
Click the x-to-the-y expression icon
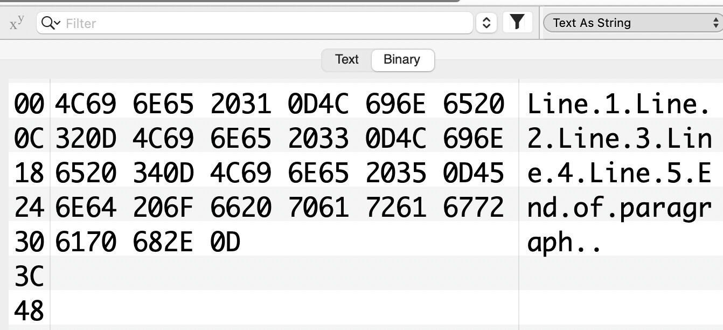click(x=17, y=23)
